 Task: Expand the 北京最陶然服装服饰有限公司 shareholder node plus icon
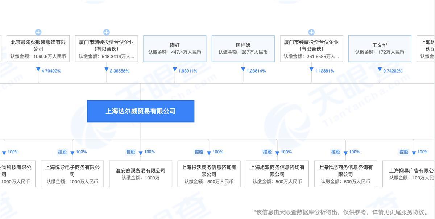click(38, 32)
